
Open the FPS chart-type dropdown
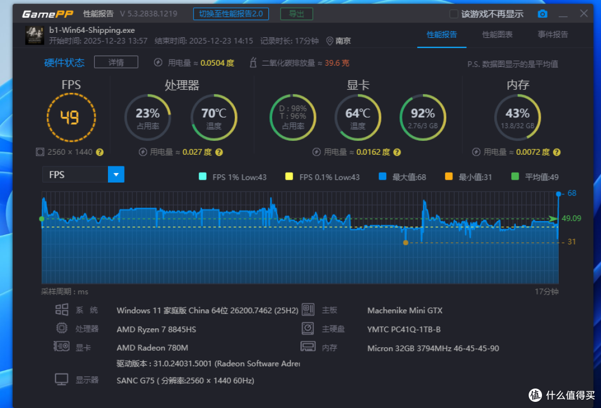[x=83, y=174]
